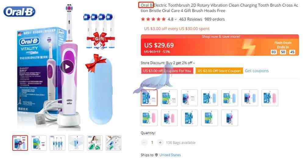
Task: View the thumbnail showing three toothbrushes
Action: [x=57, y=143]
